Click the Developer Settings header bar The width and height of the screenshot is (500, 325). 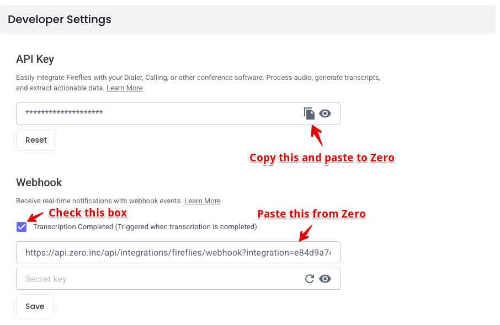click(x=248, y=19)
